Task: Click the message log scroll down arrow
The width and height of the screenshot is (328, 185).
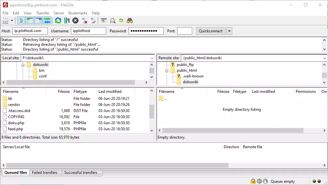Action: click(324, 49)
